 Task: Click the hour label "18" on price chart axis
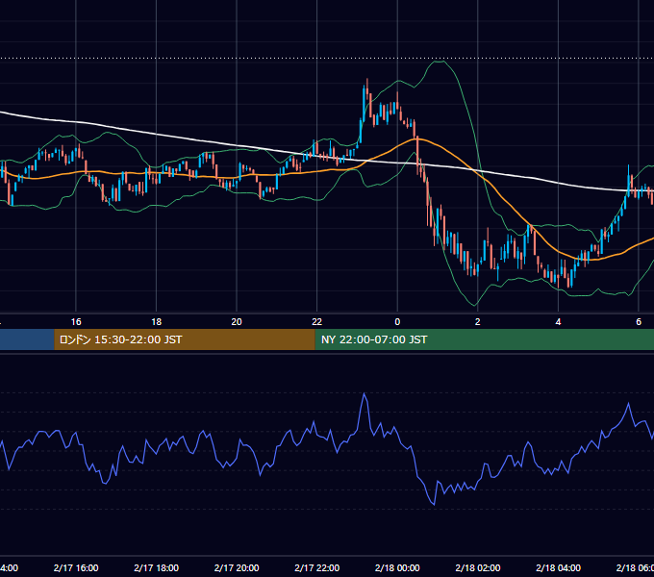[x=157, y=322]
